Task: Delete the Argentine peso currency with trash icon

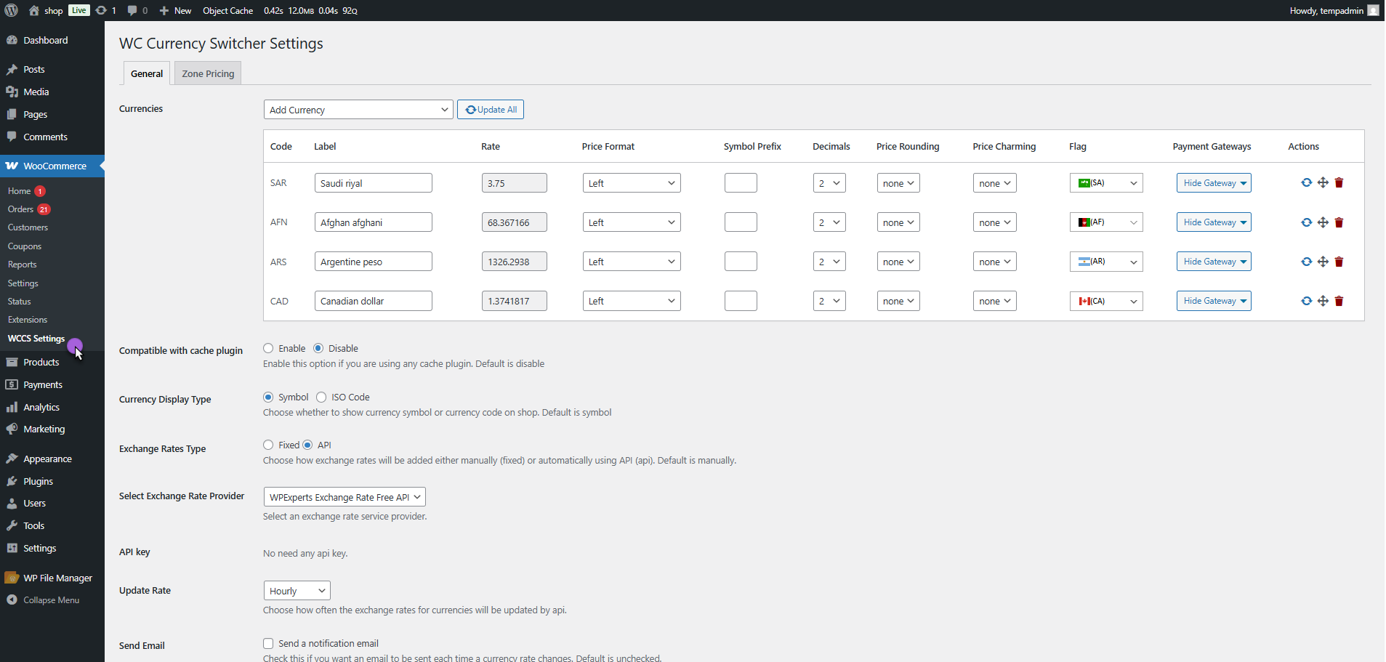Action: [x=1339, y=262]
